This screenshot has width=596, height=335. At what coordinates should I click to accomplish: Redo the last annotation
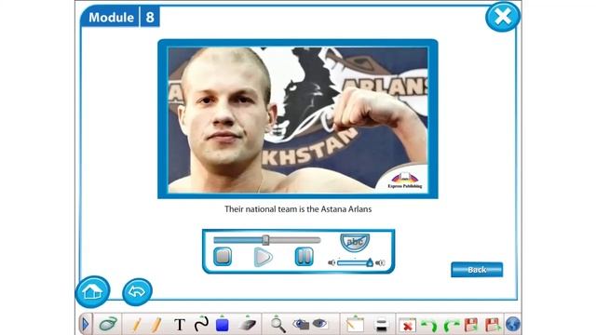coord(451,326)
